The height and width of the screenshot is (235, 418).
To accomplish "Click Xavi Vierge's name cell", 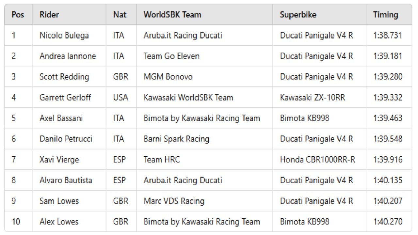I will tap(59, 160).
